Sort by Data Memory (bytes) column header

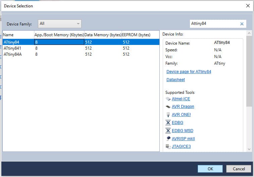[103, 35]
